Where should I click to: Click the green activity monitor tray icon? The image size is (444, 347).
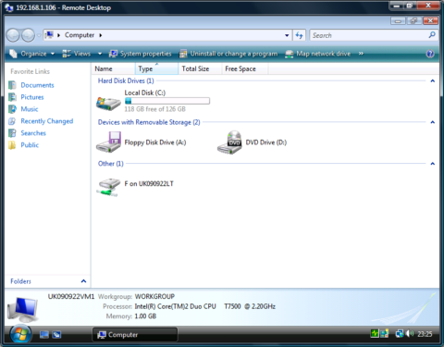click(x=375, y=333)
